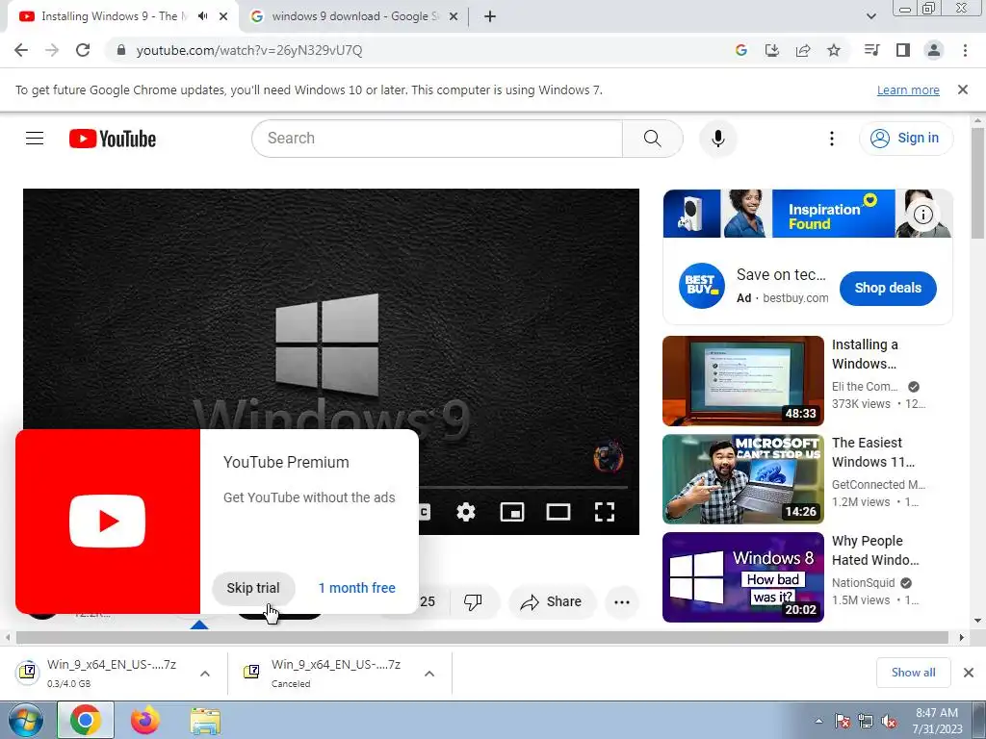Image resolution: width=986 pixels, height=739 pixels.
Task: Reload the YouTube page
Action: pos(83,50)
